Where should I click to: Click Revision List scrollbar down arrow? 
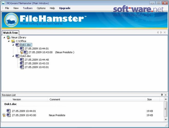[x=166, y=119]
